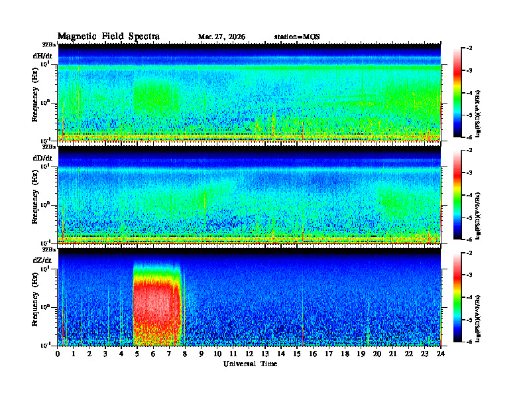This screenshot has height=406, width=525.
Task: Click the hour 11 tick label
Action: point(233,354)
